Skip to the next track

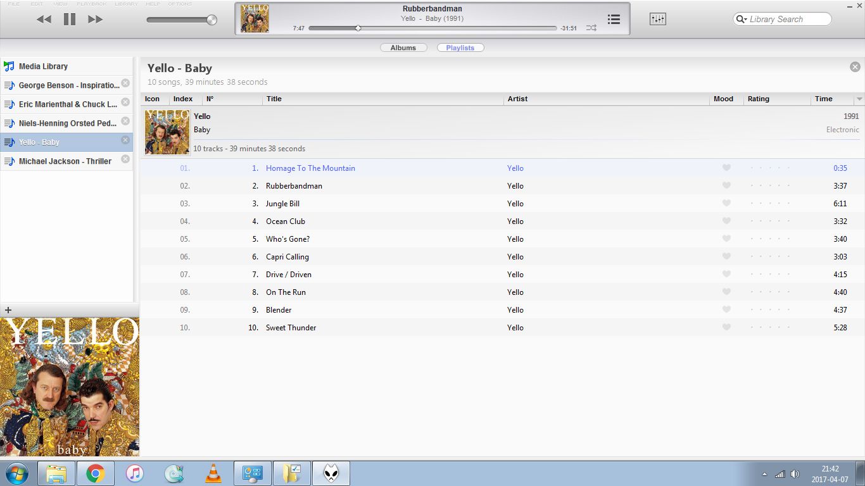tap(96, 20)
